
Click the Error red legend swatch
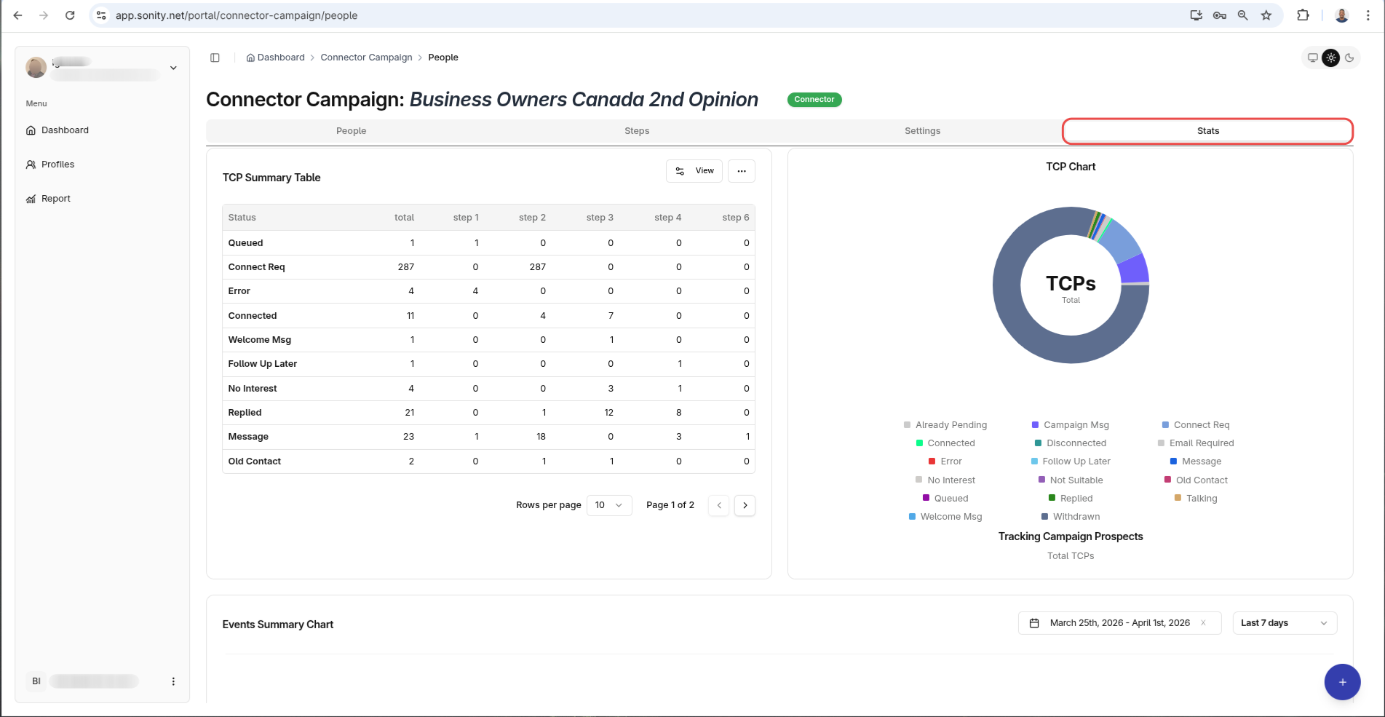[x=932, y=462]
